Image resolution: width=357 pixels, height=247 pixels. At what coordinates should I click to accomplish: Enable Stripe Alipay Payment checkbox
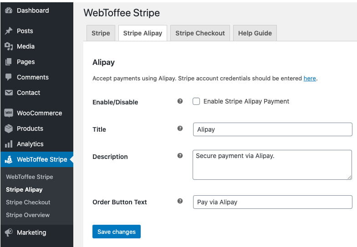[x=196, y=101]
